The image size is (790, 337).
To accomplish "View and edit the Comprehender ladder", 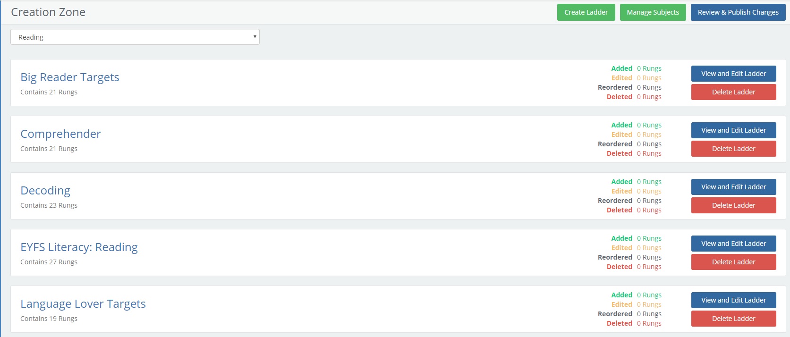I will pyautogui.click(x=733, y=130).
